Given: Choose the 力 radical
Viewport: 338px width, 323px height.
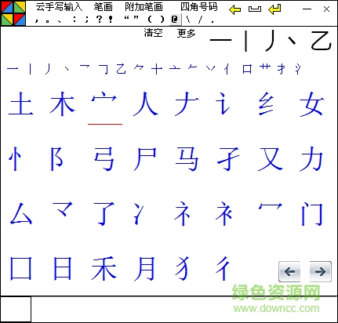Looking at the screenshot, I should [x=311, y=158].
